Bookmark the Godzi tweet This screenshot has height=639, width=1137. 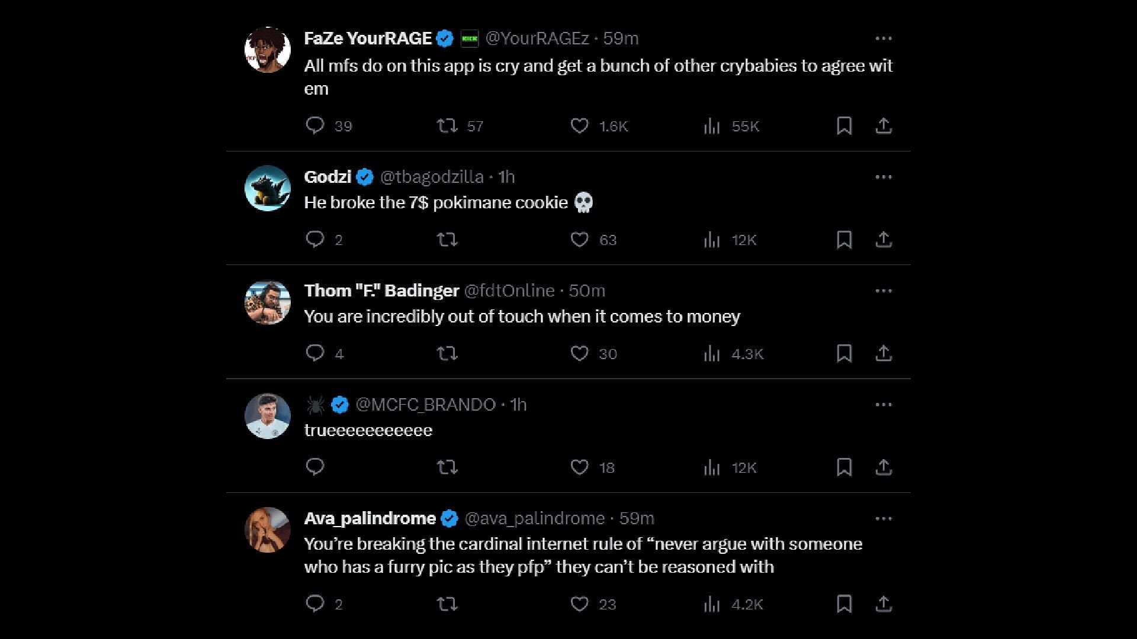844,240
